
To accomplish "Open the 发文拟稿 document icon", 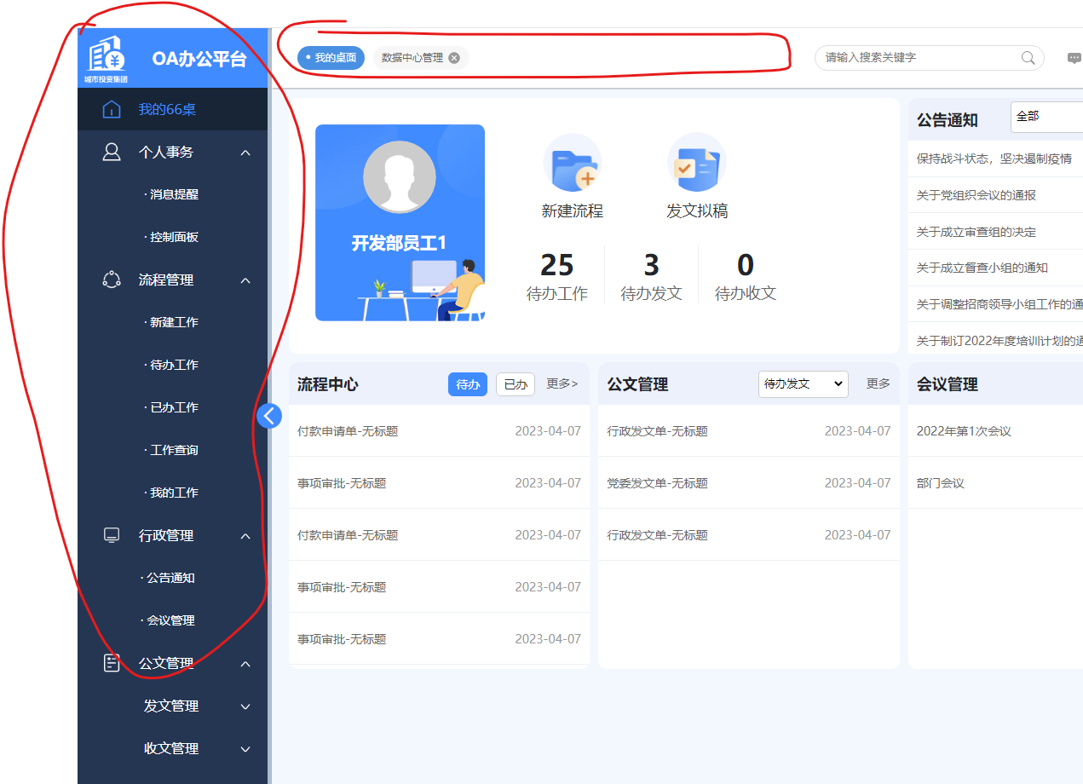I will pyautogui.click(x=696, y=164).
